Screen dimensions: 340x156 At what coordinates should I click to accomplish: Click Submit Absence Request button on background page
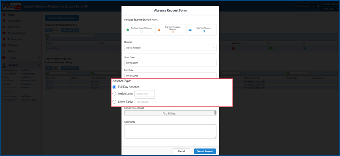point(62,18)
